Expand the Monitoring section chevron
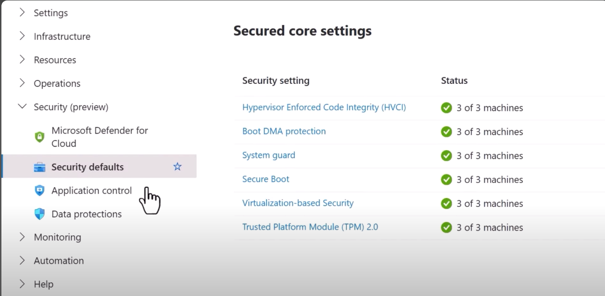 [x=22, y=237]
